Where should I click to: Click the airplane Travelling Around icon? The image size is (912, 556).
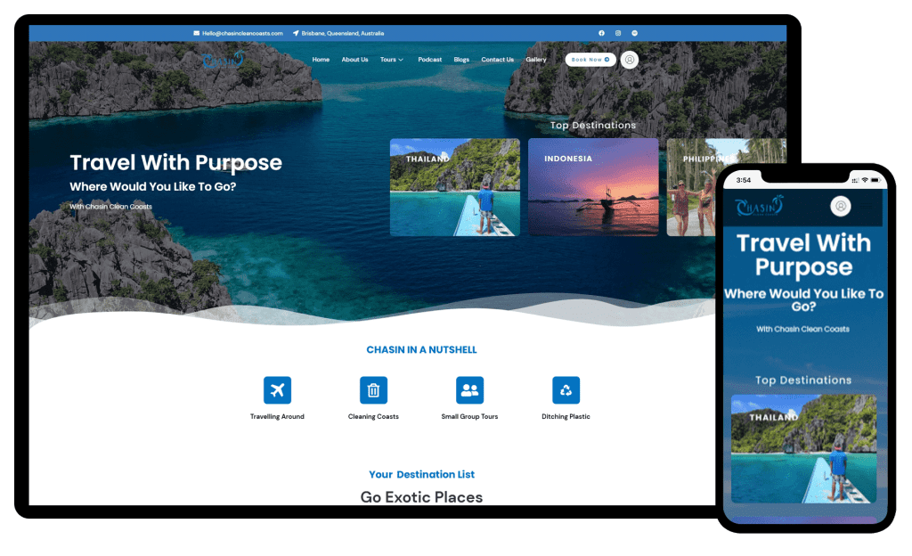tap(277, 390)
